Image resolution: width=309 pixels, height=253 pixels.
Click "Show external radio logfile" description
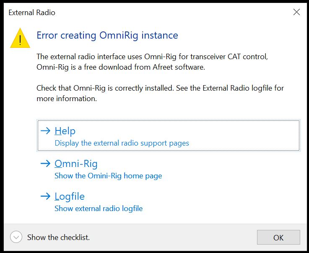coord(99,209)
